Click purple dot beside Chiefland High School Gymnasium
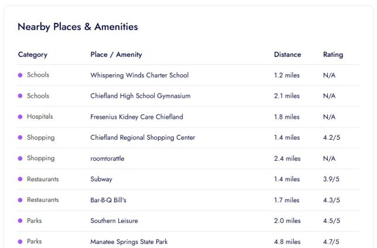The height and width of the screenshot is (248, 377). 20,96
